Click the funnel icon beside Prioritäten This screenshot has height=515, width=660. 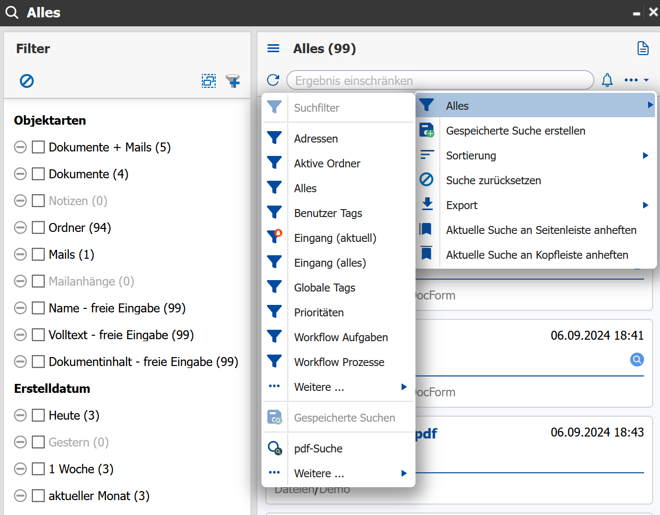coord(274,311)
